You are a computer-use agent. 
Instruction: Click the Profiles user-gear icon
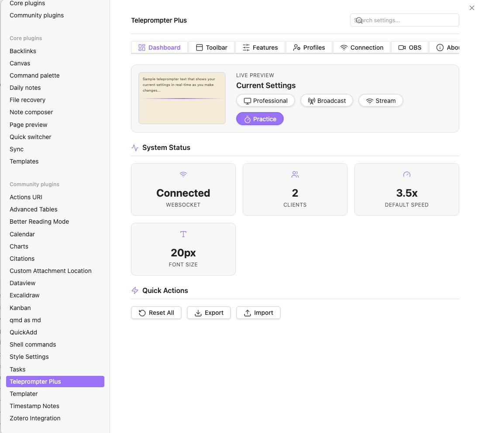pos(296,48)
